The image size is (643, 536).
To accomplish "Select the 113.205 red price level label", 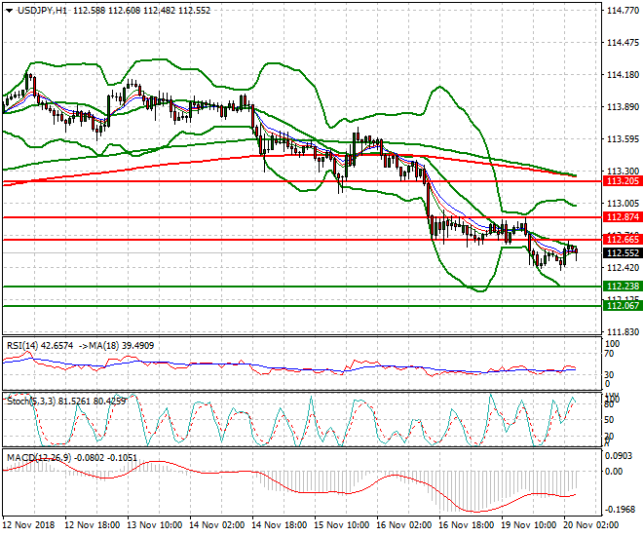I will pyautogui.click(x=623, y=181).
